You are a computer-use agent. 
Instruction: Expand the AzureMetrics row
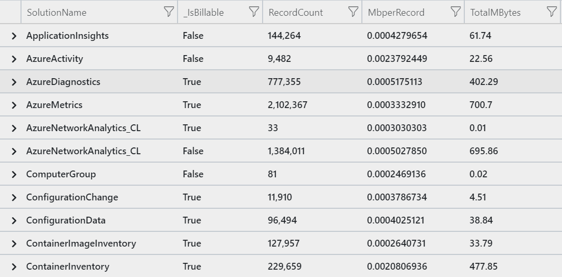point(14,105)
